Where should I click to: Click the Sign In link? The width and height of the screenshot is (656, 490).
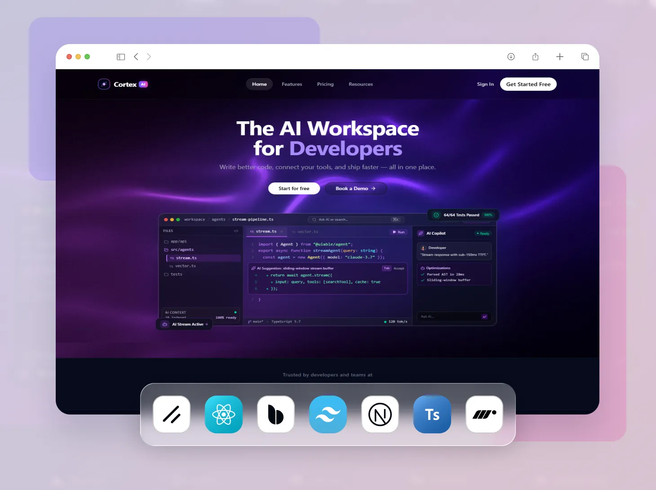coord(485,84)
